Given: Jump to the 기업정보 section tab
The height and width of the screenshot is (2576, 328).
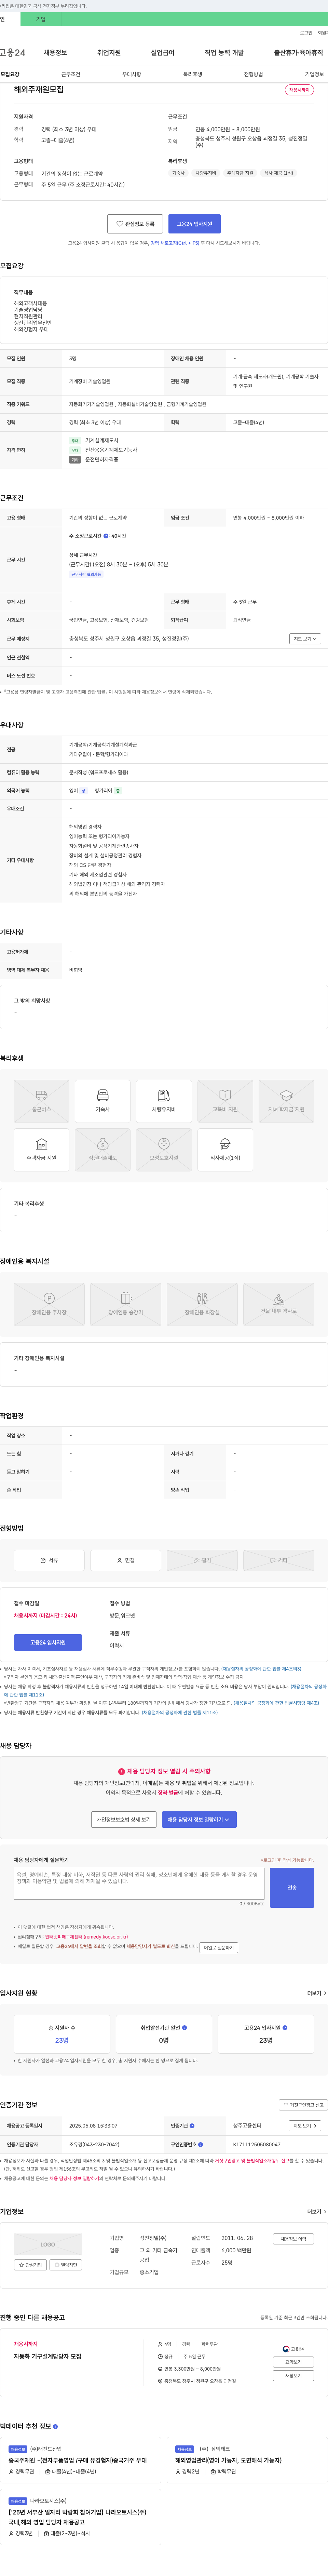Looking at the screenshot, I should (314, 74).
